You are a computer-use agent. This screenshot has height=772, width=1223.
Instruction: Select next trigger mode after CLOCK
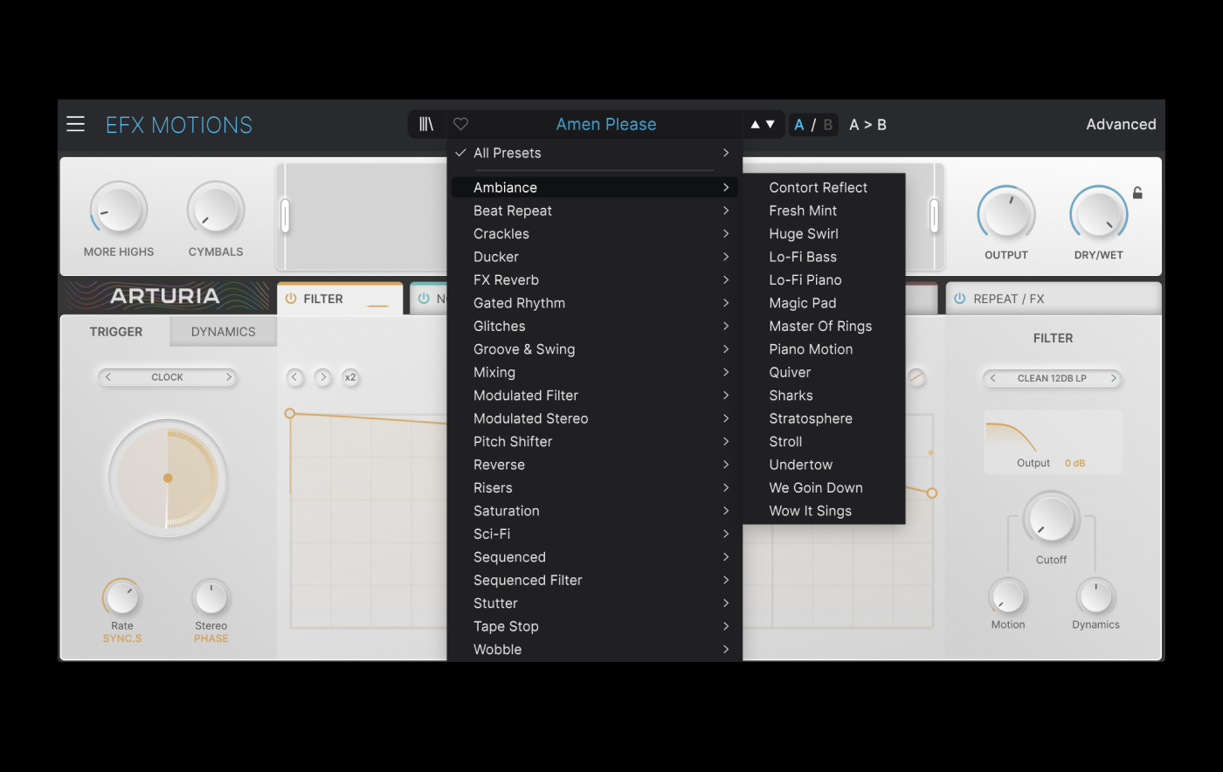click(229, 377)
